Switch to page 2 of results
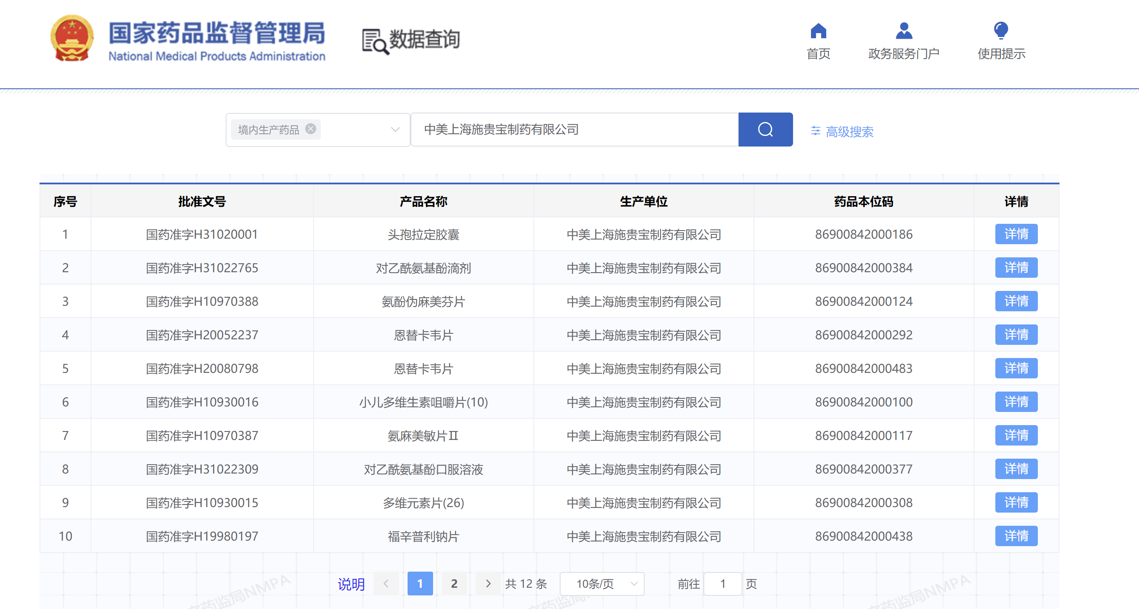Viewport: 1139px width, 609px height. pos(453,584)
